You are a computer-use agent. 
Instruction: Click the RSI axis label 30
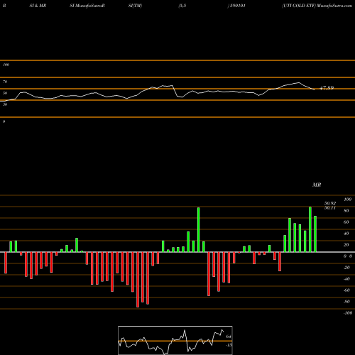point(5,104)
